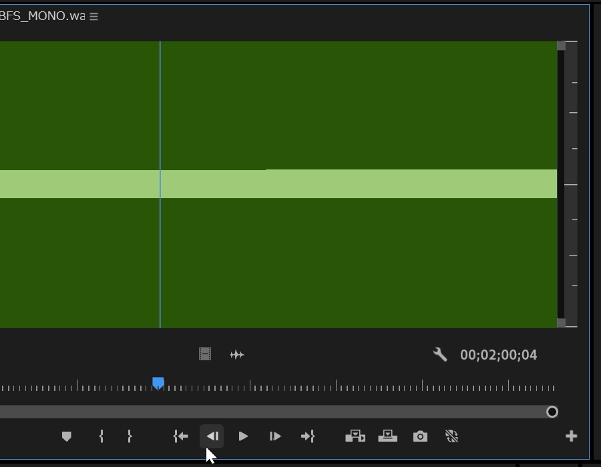Image resolution: width=601 pixels, height=467 pixels.
Task: Click the Insert edit button
Action: point(355,436)
